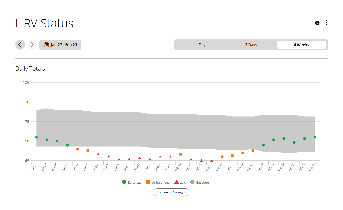Image resolution: width=343 pixels, height=210 pixels.
Task: Click the Feb 23 green data point
Action: click(x=315, y=137)
